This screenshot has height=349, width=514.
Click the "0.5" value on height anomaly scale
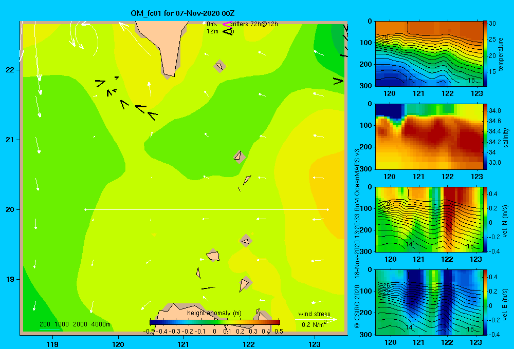click(x=279, y=332)
